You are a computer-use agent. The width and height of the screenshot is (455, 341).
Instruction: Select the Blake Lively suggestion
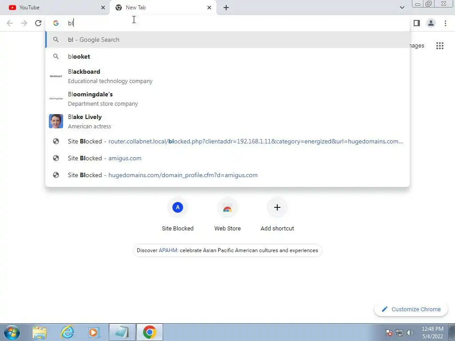point(227,122)
